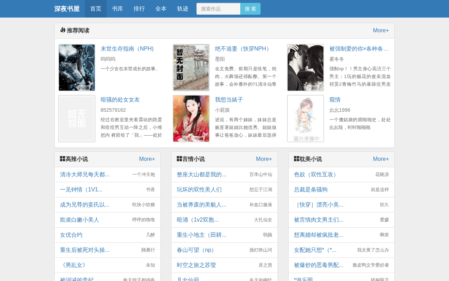Open the 女优合约 novel link
Viewport: 449px width, 281px height.
(x=71, y=235)
